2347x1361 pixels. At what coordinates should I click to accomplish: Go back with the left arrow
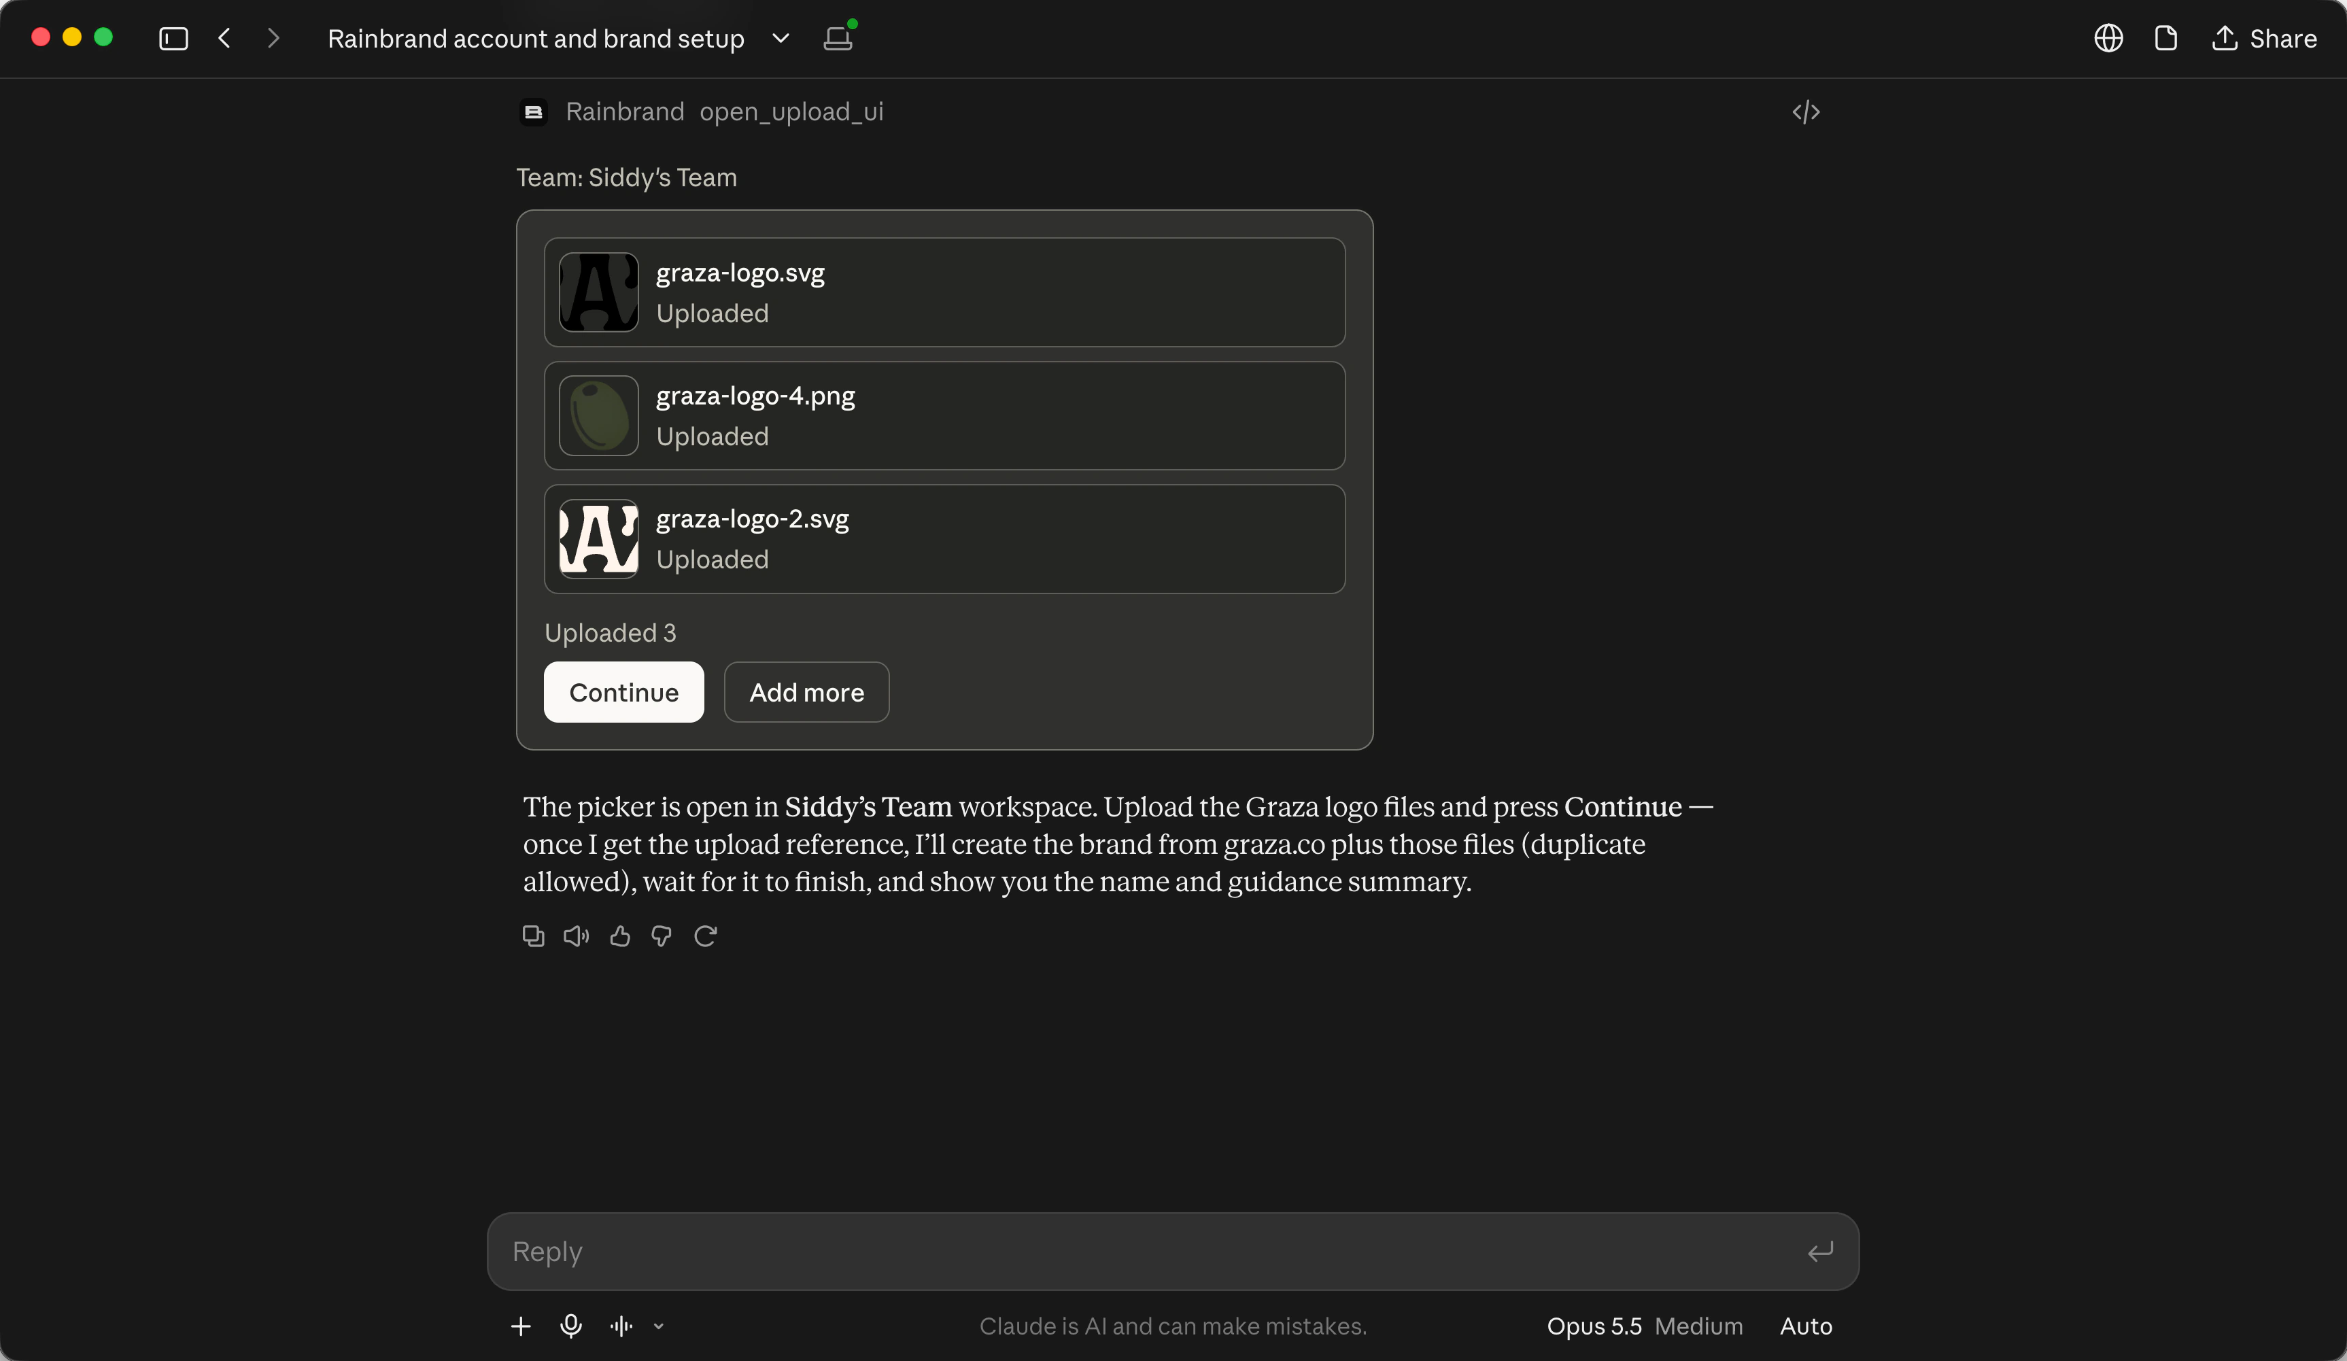point(224,38)
